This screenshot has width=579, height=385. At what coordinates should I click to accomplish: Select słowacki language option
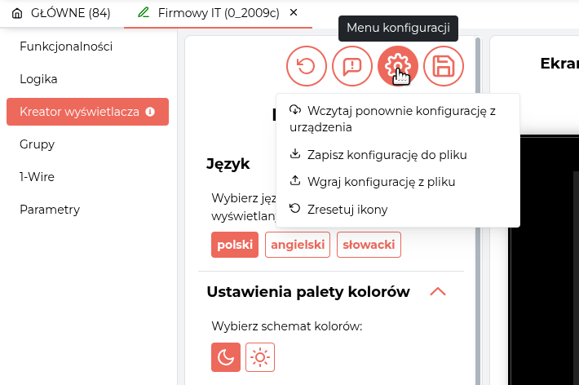pyautogui.click(x=369, y=245)
